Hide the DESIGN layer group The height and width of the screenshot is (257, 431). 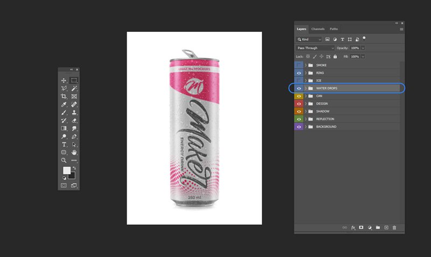[299, 103]
